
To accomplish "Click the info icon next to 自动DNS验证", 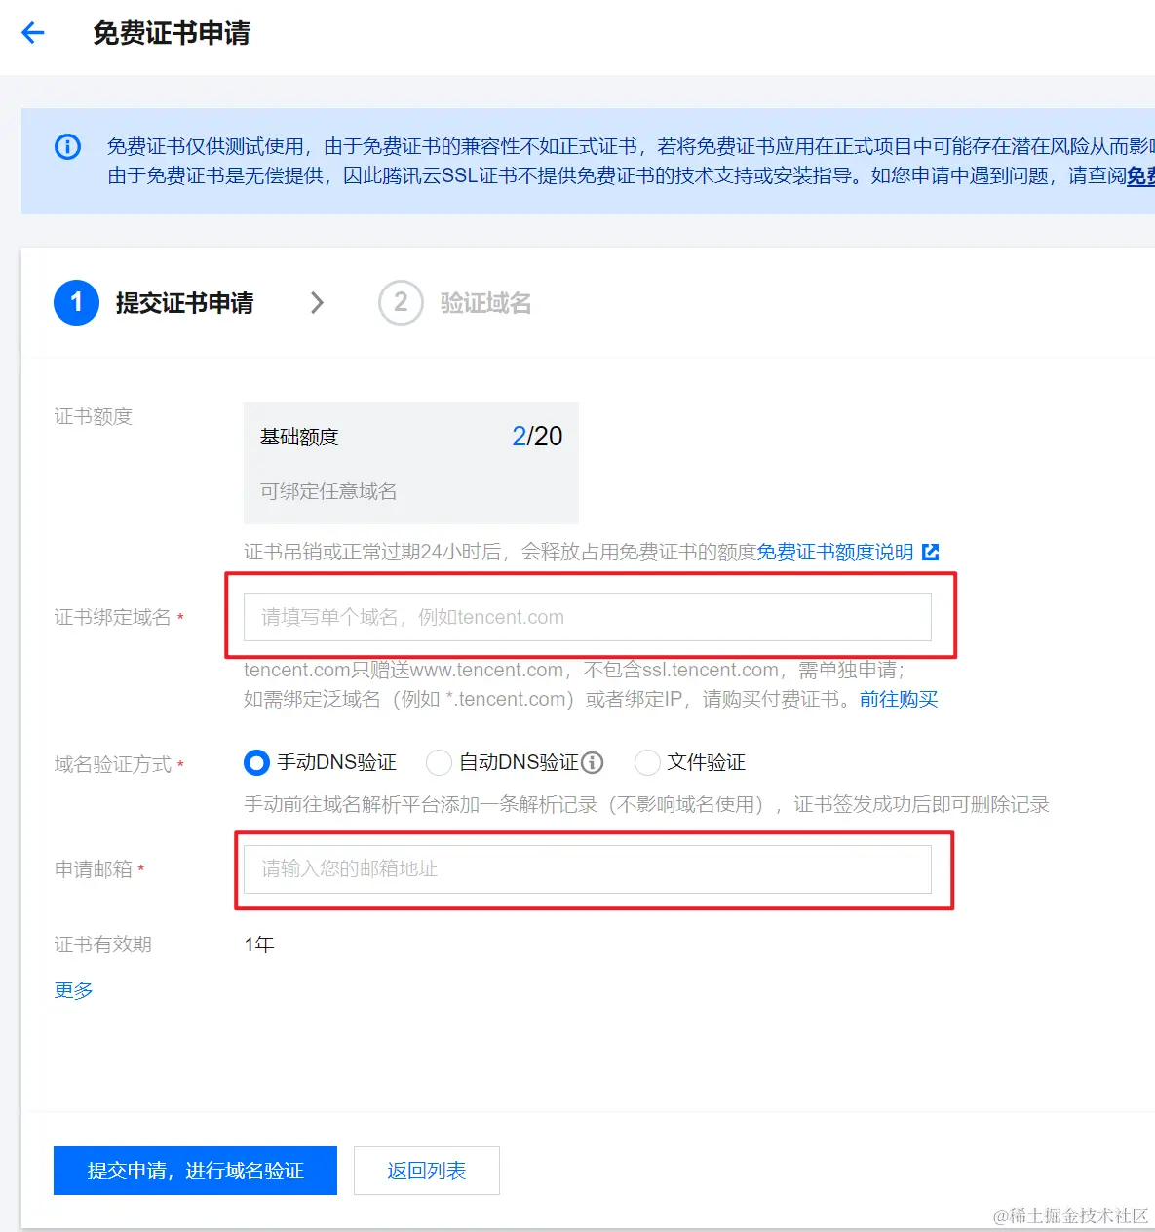I will 593,762.
